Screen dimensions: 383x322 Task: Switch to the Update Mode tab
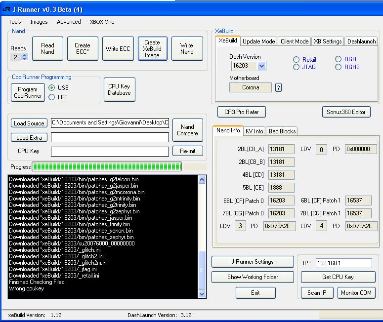[258, 41]
